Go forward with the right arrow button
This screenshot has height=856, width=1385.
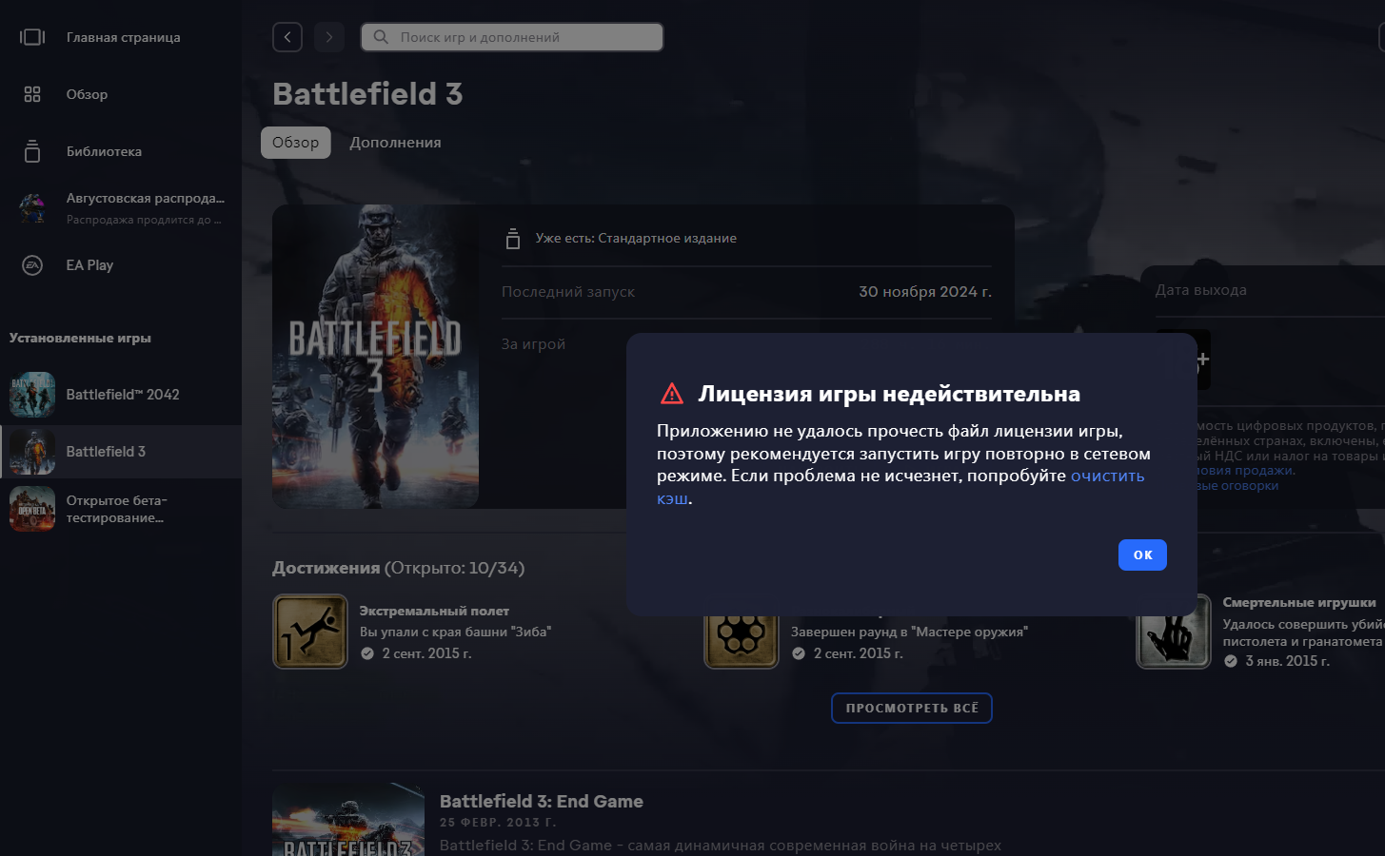(x=329, y=37)
